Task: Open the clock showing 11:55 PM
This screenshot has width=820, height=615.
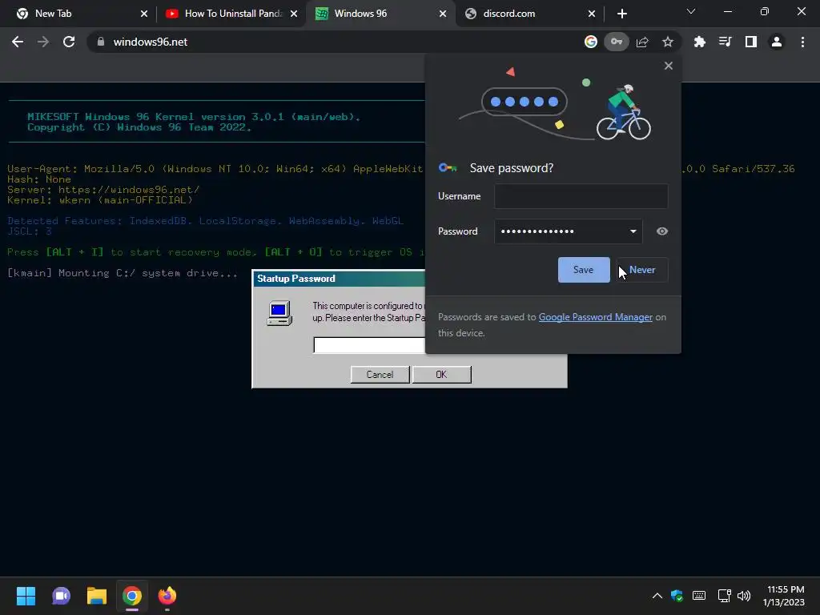Action: pos(783,596)
